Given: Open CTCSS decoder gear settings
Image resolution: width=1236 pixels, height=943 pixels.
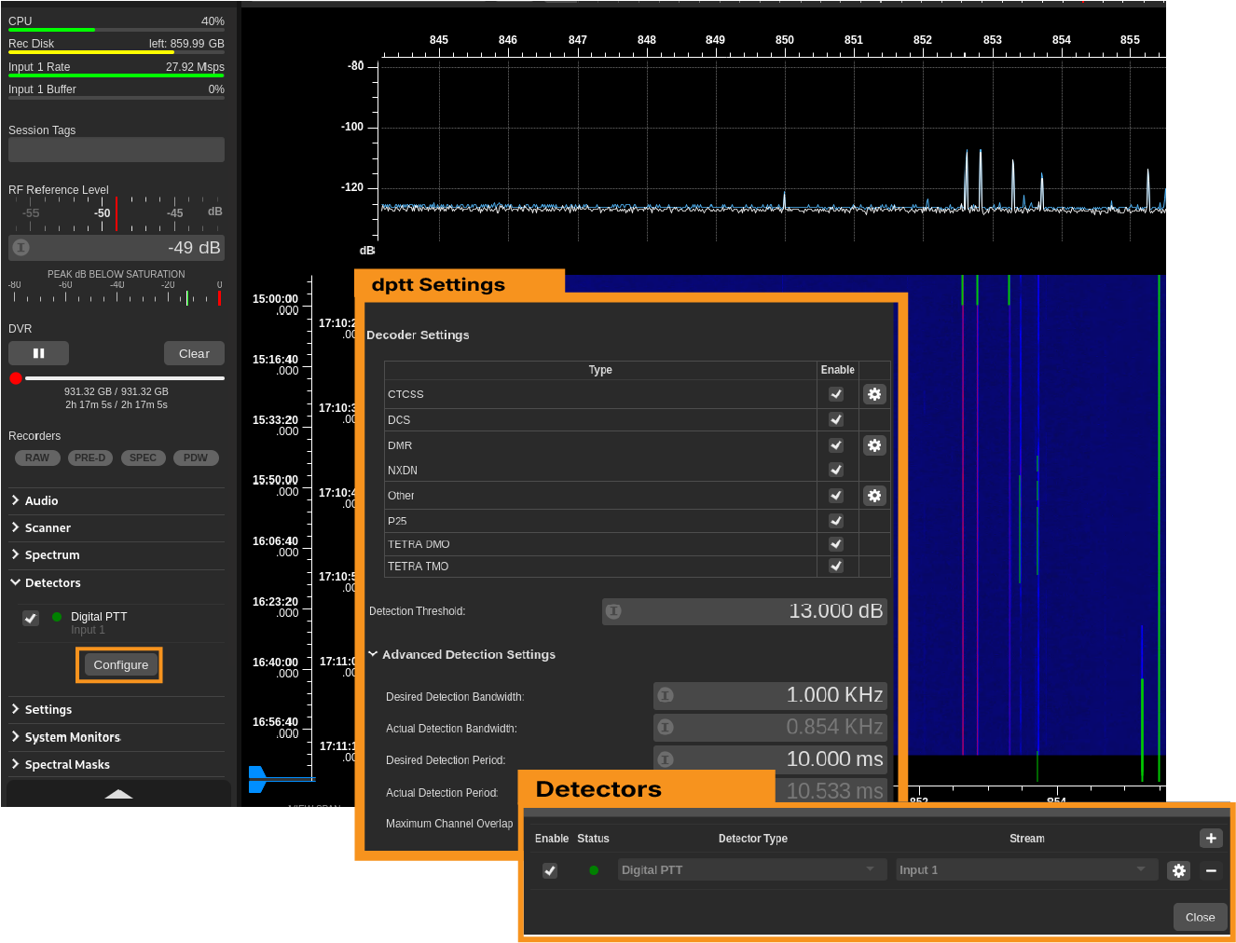Looking at the screenshot, I should 873,394.
